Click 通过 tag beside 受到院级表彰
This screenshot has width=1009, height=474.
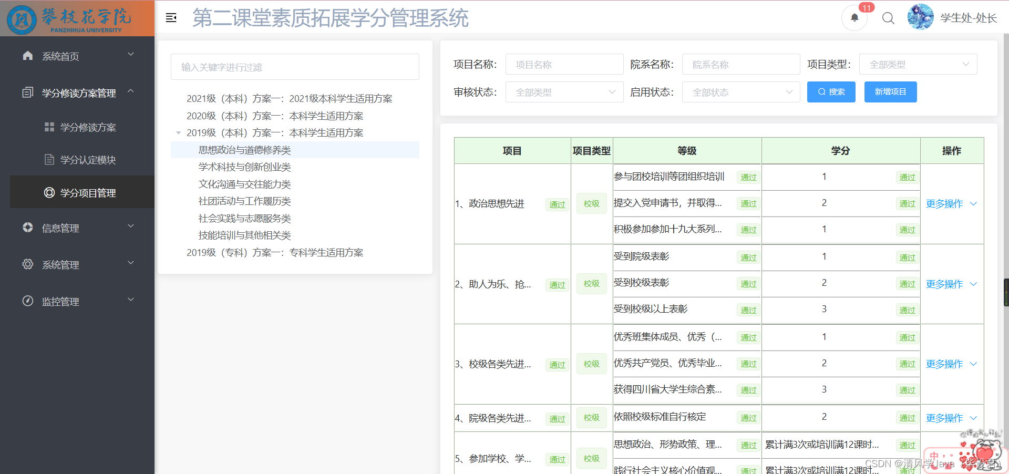tap(748, 257)
